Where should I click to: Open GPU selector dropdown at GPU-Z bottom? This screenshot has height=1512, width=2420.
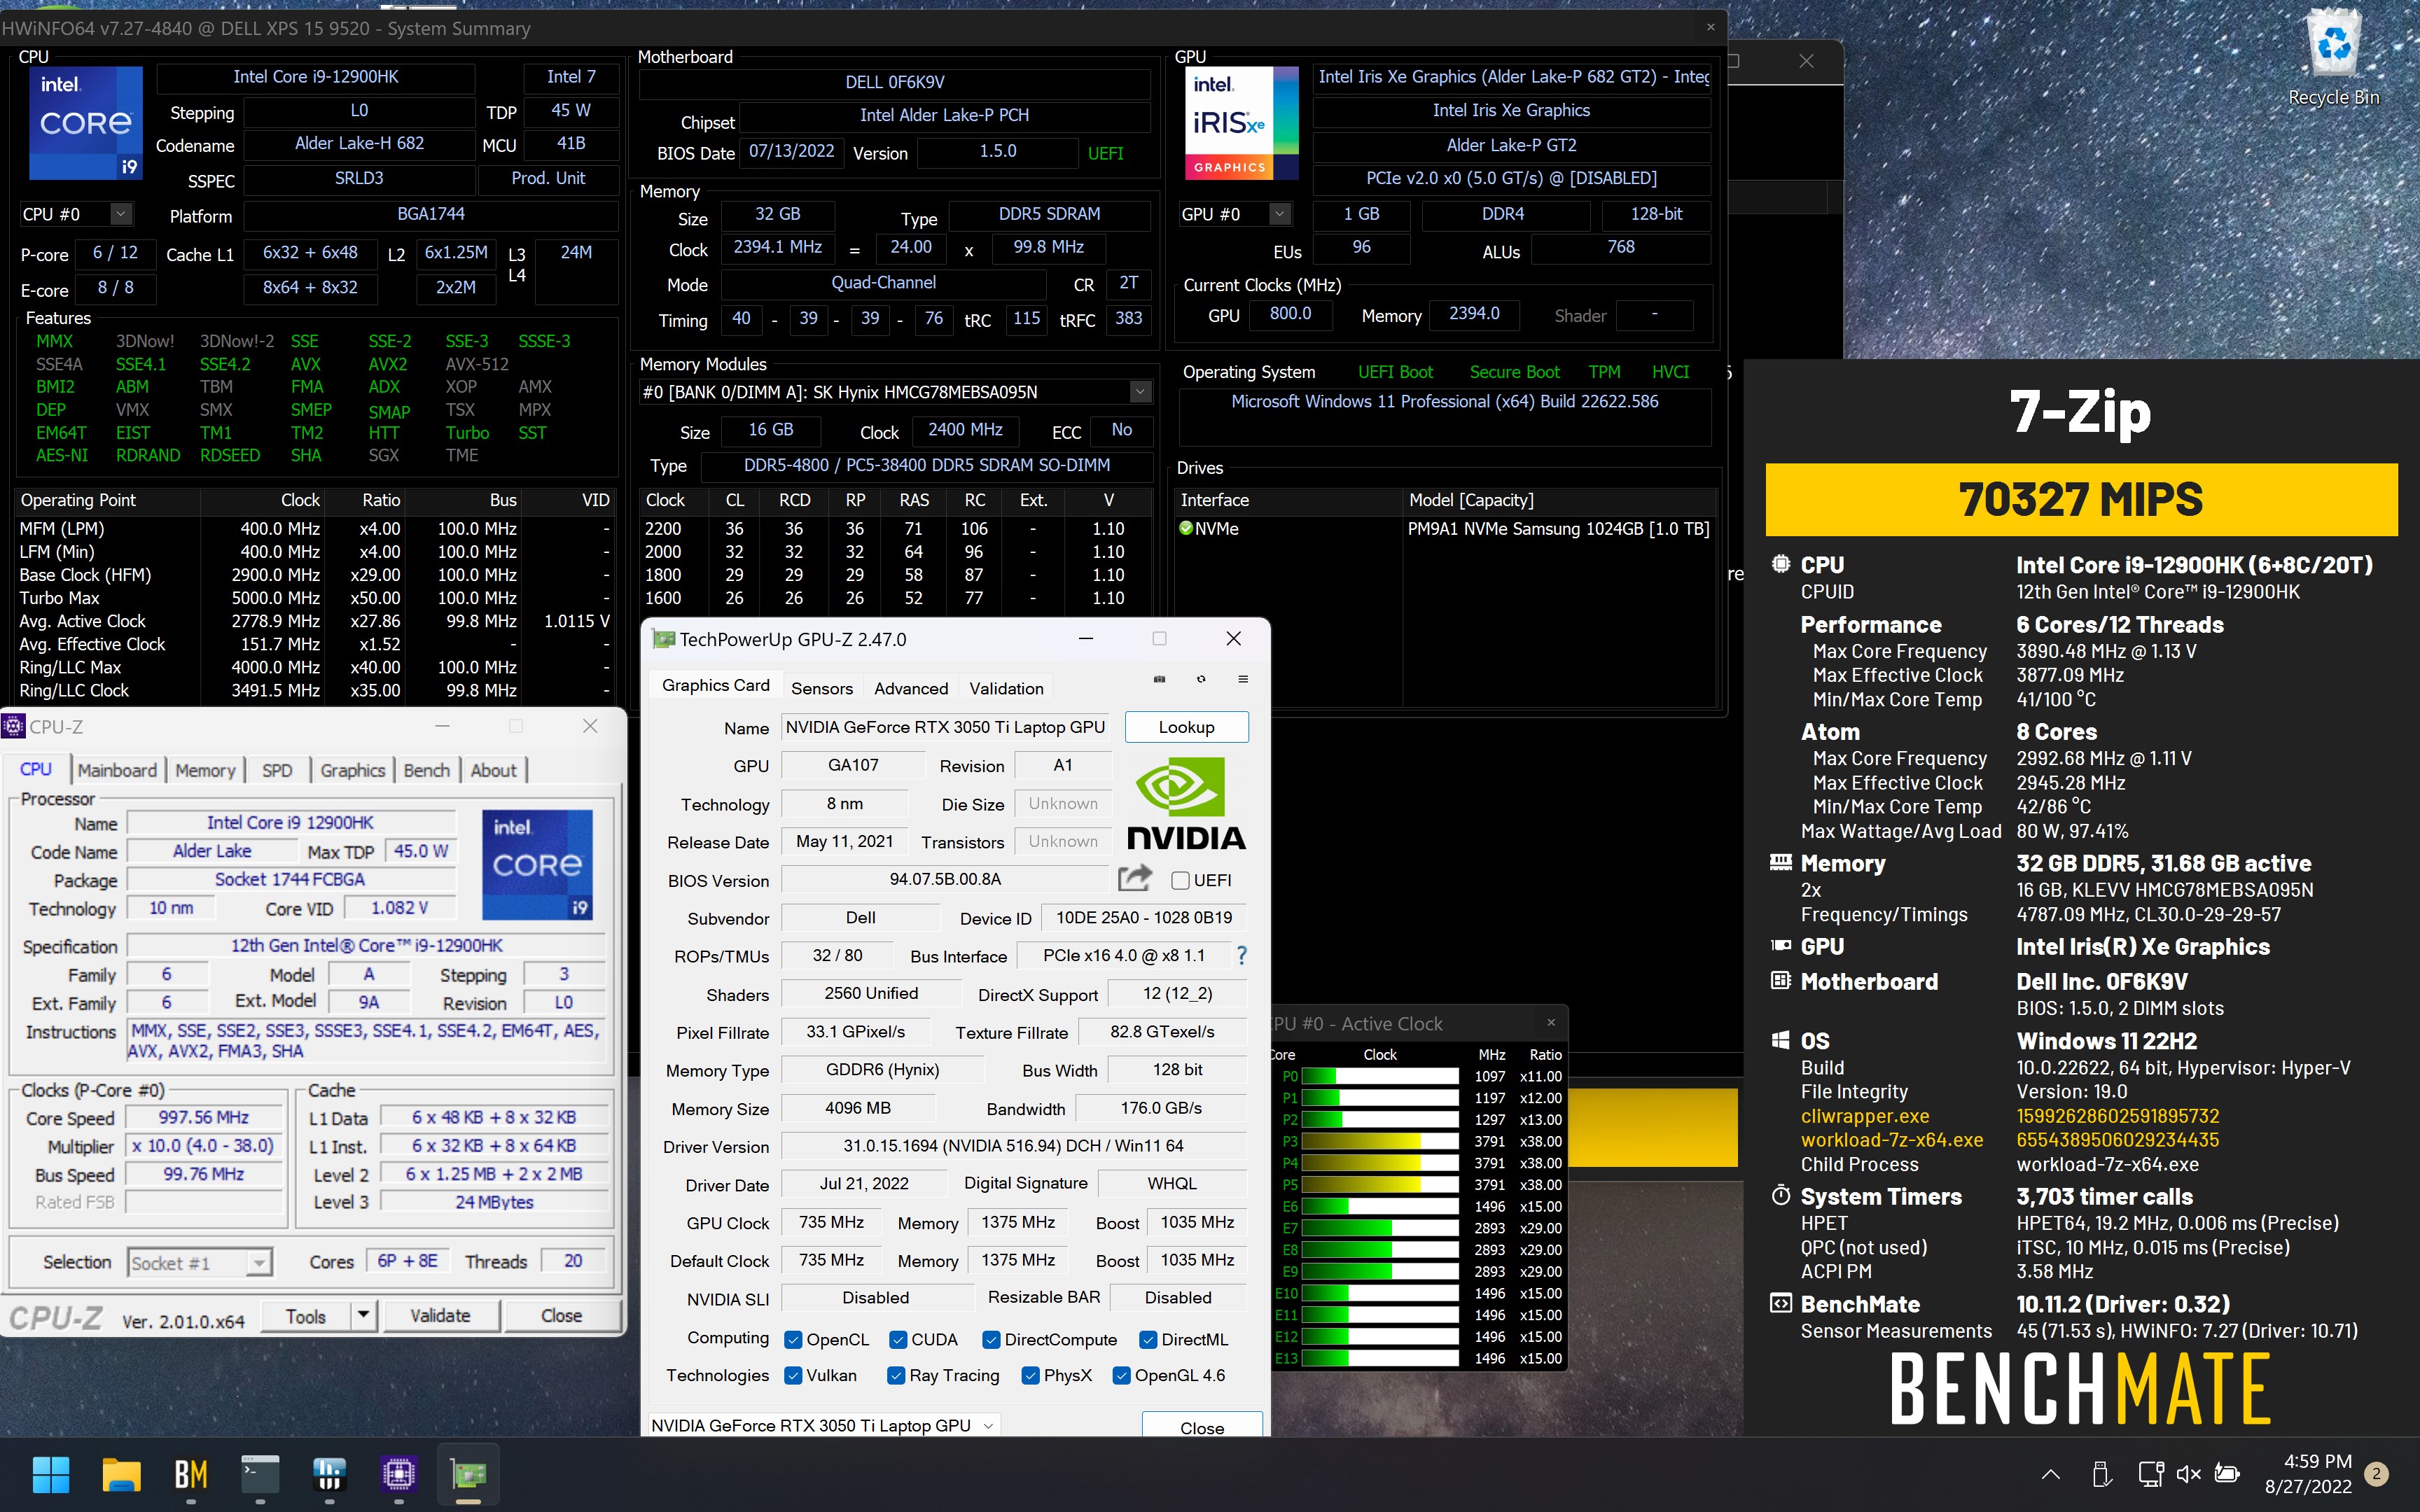click(988, 1425)
